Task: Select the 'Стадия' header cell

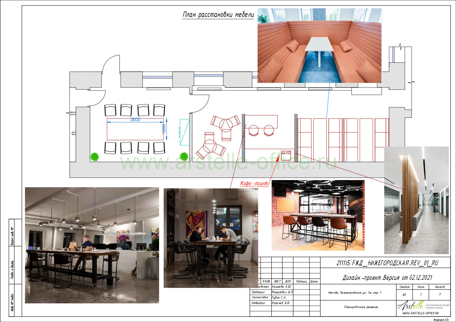Action: coord(404,287)
